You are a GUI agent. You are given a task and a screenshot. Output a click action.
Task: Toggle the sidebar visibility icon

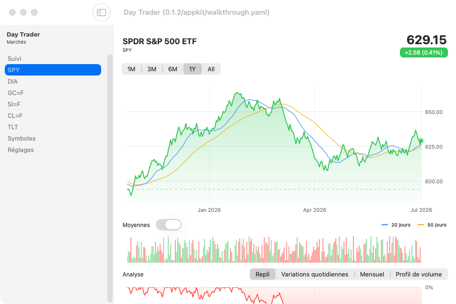(x=102, y=12)
